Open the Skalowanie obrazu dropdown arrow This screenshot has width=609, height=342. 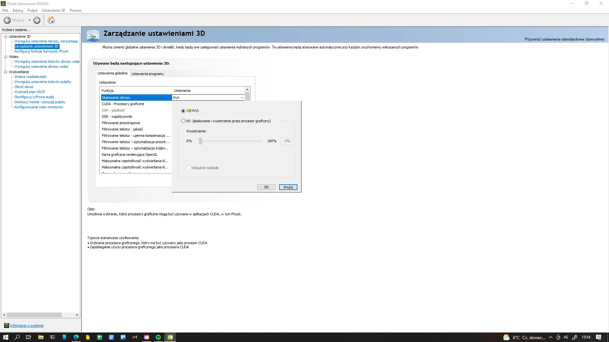(242, 98)
